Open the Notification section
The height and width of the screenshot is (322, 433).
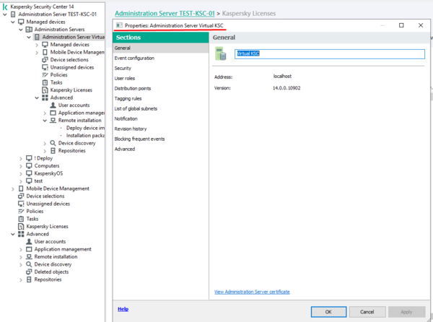pos(126,118)
